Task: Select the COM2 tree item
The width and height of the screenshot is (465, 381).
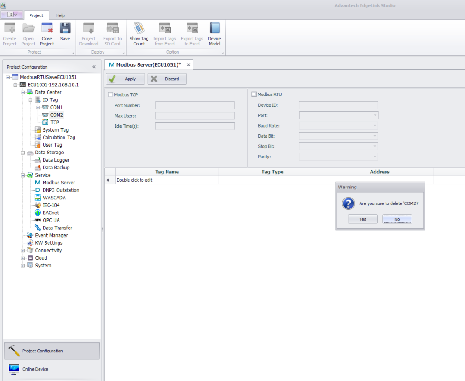Action: pyautogui.click(x=56, y=115)
